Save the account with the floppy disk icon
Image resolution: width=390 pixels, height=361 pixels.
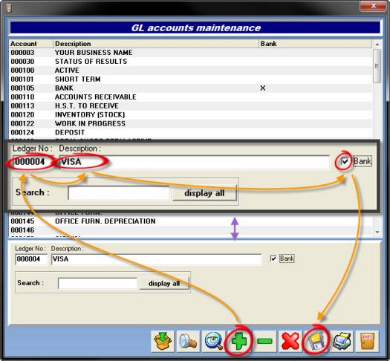[x=316, y=342]
